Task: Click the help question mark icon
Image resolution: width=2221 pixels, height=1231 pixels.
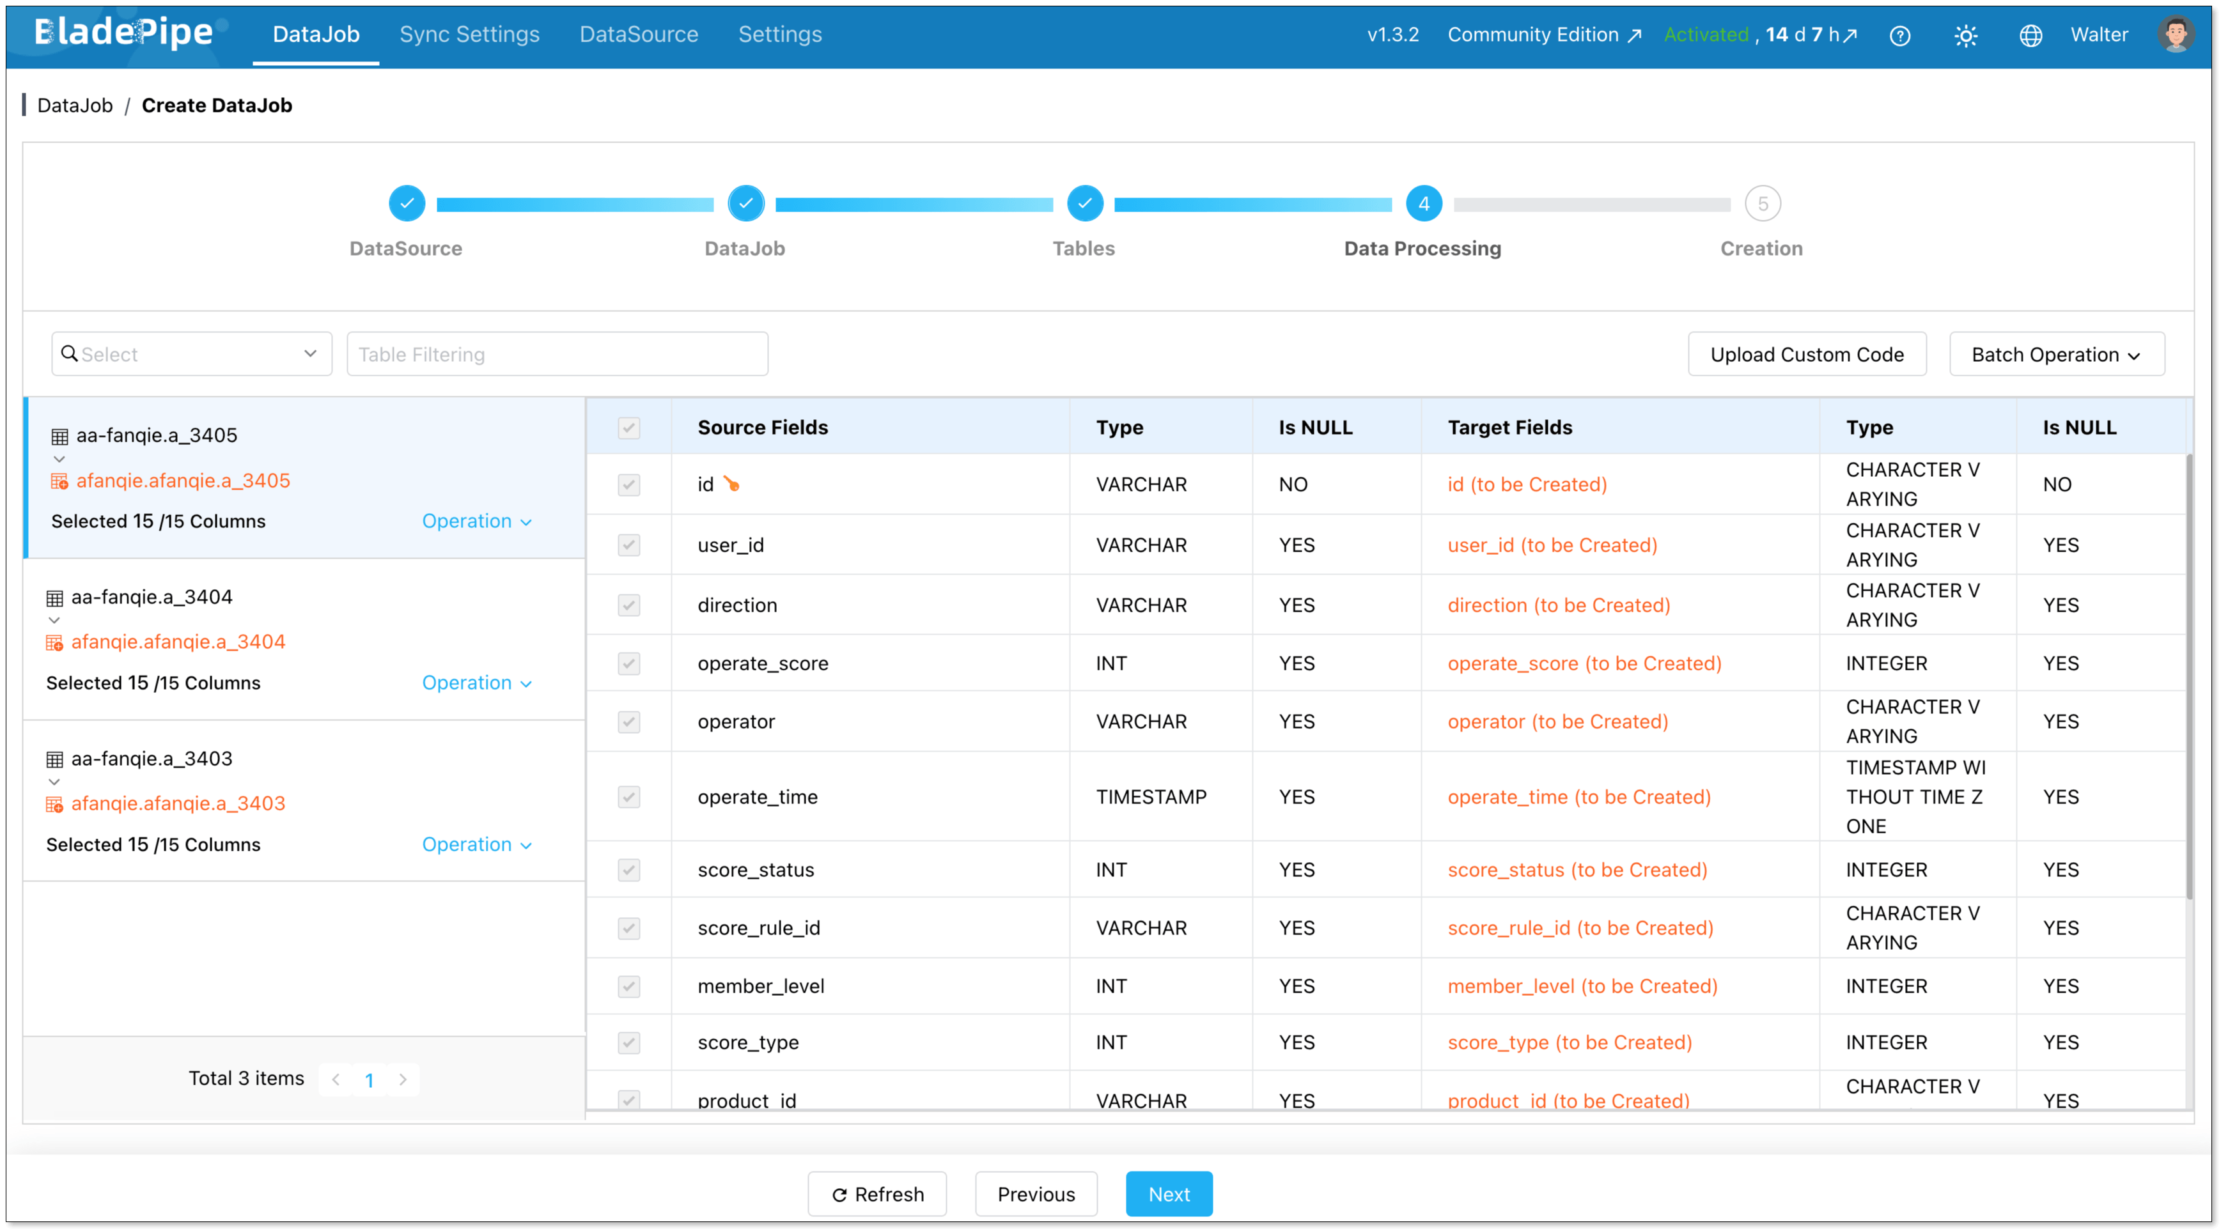Action: point(1899,35)
